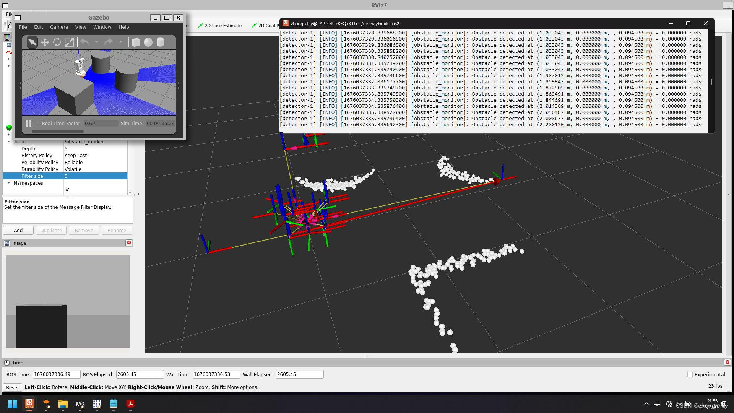Open the Camera menu in Gazebo
734x413 pixels.
(x=59, y=27)
